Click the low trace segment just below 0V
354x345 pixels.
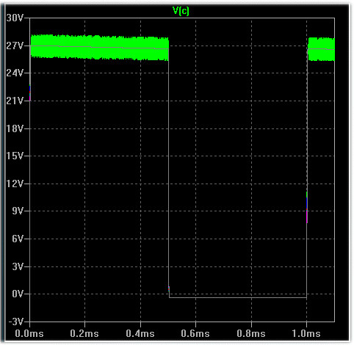point(238,297)
